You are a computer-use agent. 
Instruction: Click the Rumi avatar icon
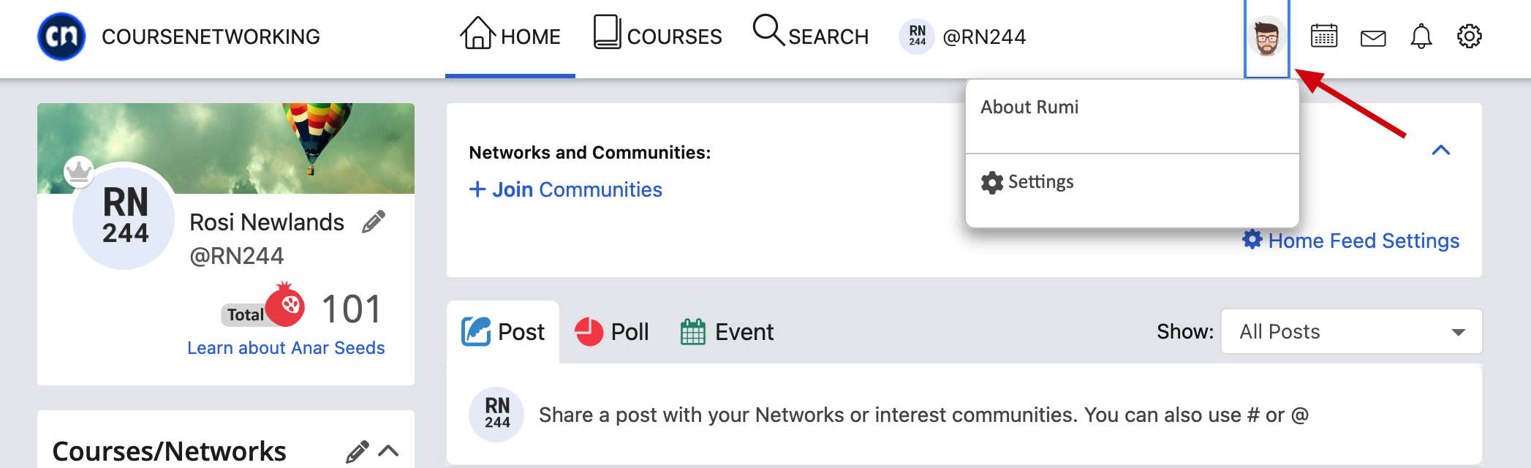click(x=1266, y=37)
